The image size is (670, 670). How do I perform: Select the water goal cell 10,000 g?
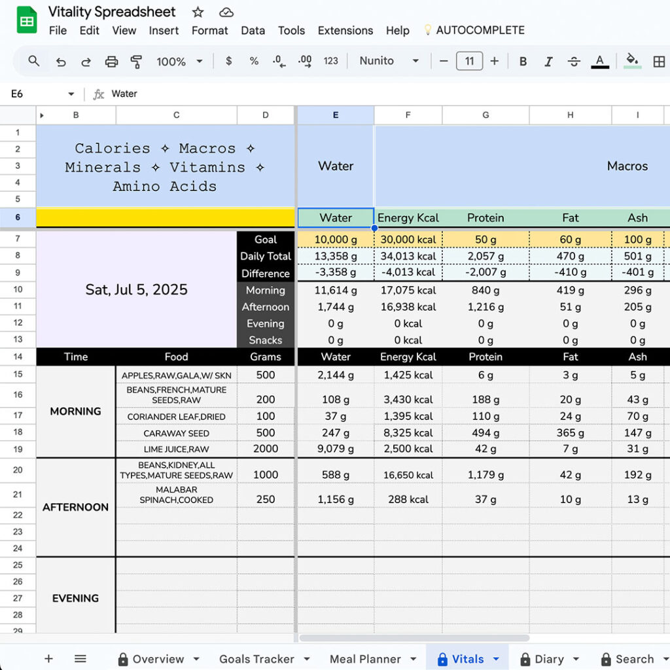[x=336, y=239]
